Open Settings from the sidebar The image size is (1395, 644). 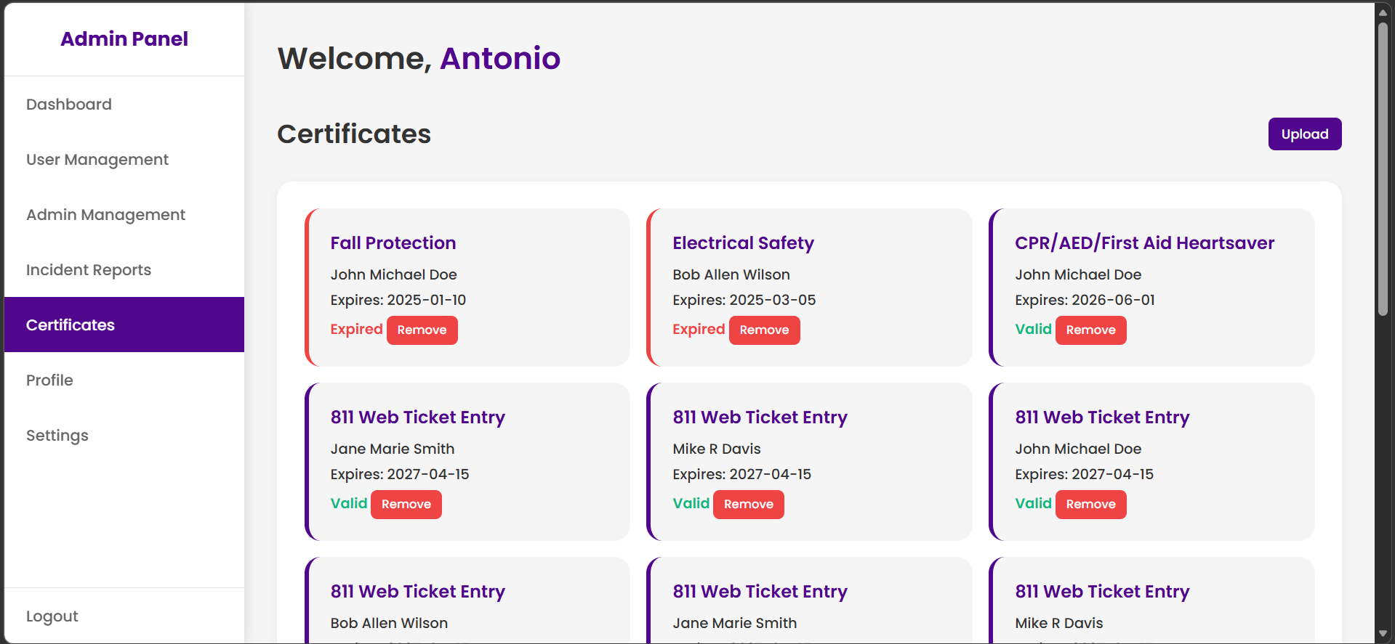tap(57, 436)
